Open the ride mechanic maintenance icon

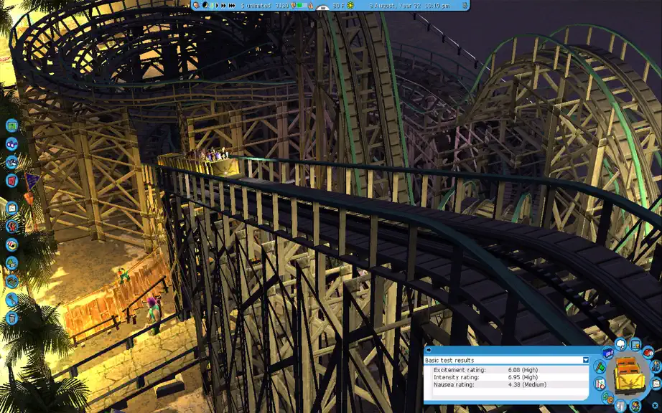pos(656,366)
